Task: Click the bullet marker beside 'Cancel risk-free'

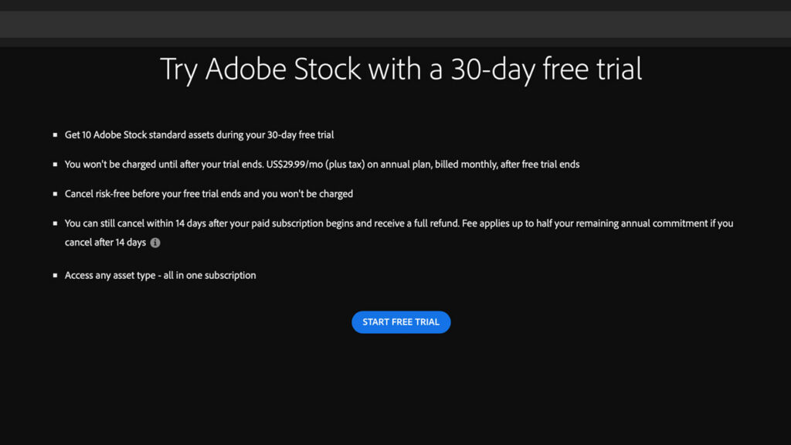Action: point(55,194)
